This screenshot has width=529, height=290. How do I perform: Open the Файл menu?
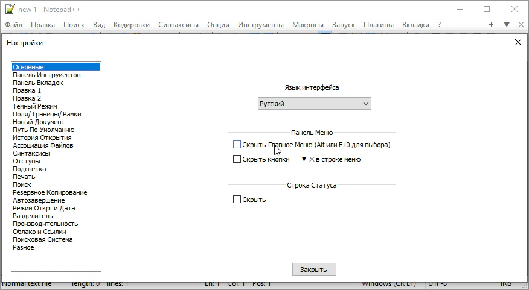[x=14, y=25]
